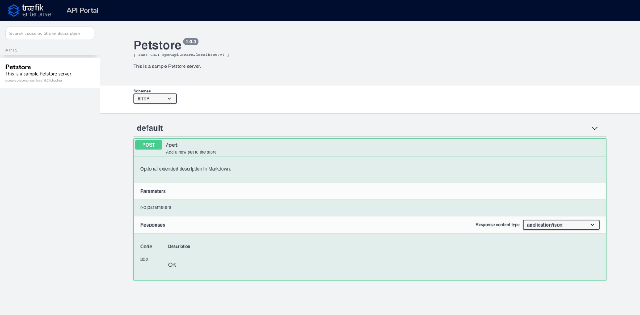
Task: Click the Responses section header
Action: click(153, 225)
